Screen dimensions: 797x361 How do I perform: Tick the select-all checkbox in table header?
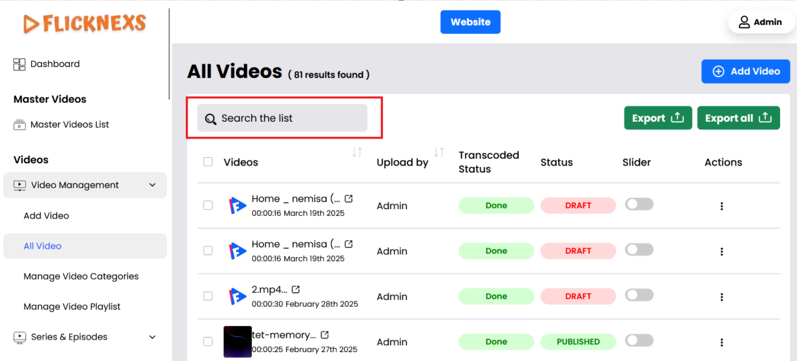(x=208, y=162)
